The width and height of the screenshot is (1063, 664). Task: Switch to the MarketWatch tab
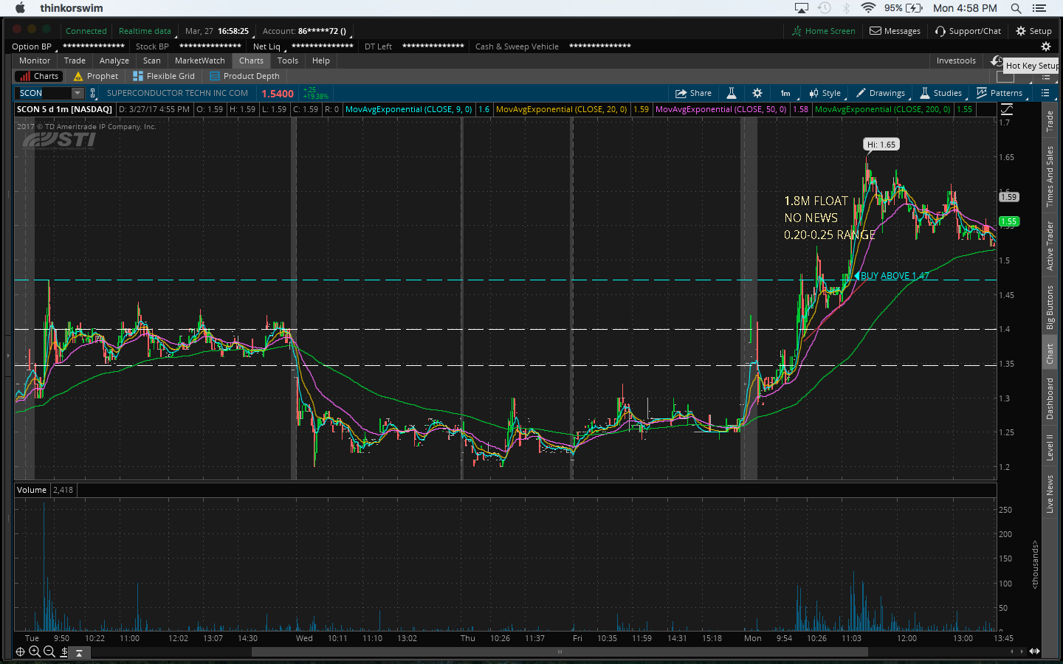coord(199,60)
